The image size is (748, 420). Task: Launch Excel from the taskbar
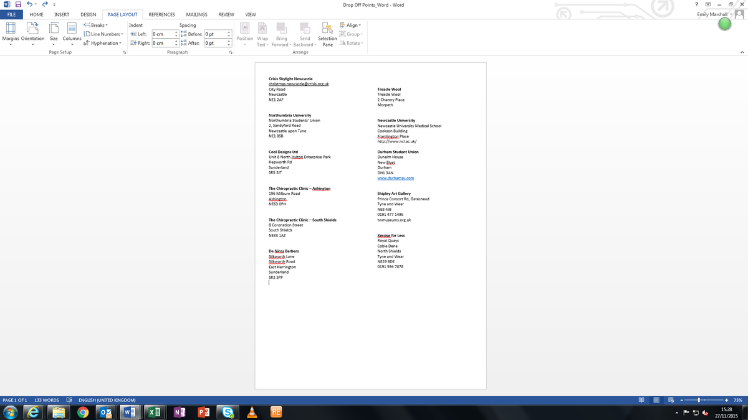(154, 412)
